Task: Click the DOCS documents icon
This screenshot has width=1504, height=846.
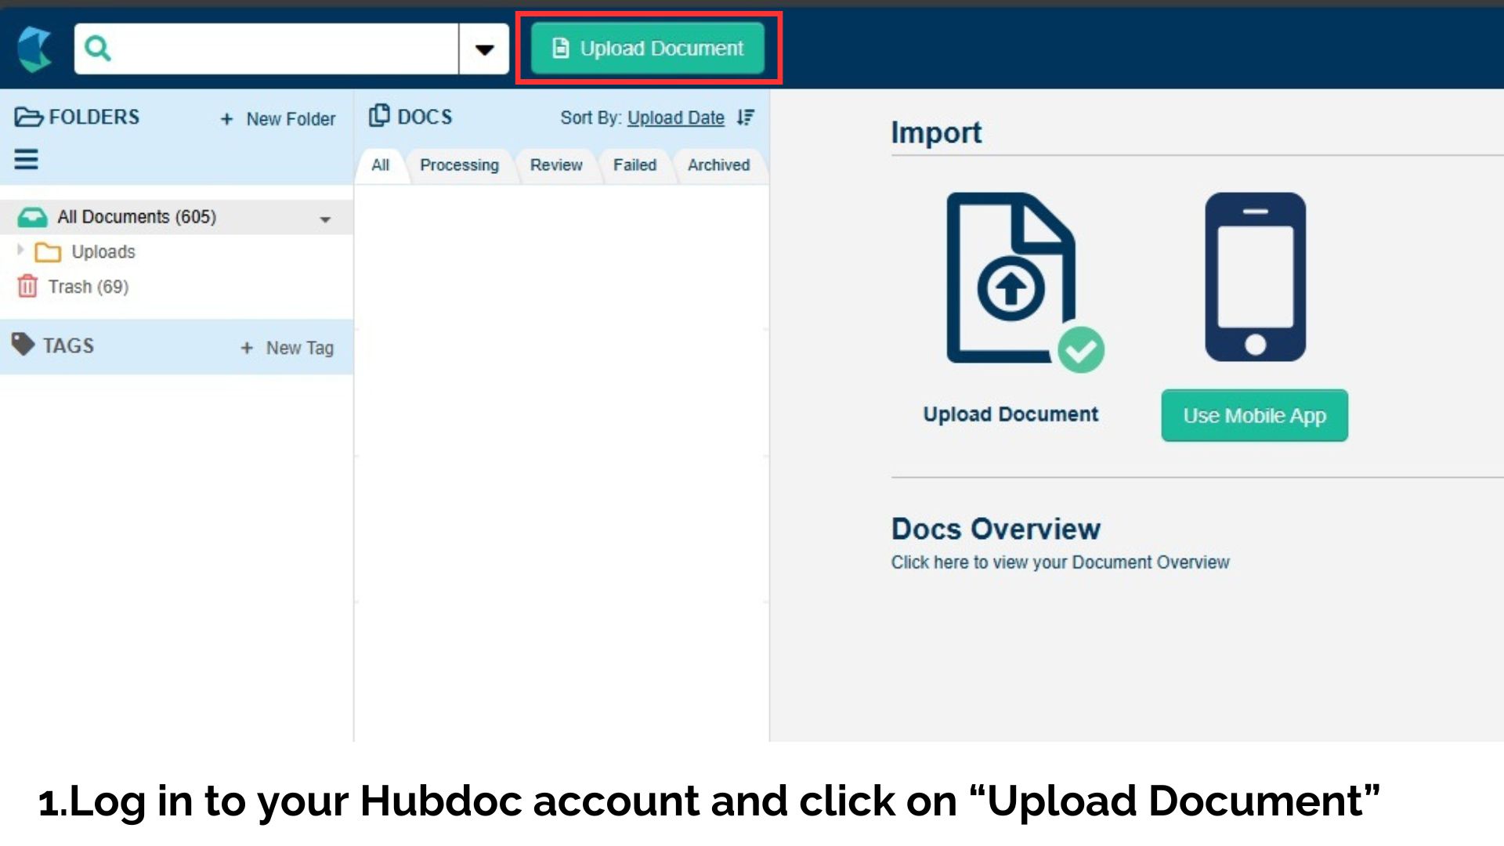Action: (x=379, y=116)
